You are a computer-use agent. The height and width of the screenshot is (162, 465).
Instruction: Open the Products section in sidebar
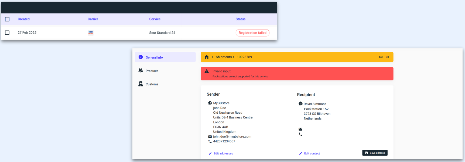(x=152, y=71)
